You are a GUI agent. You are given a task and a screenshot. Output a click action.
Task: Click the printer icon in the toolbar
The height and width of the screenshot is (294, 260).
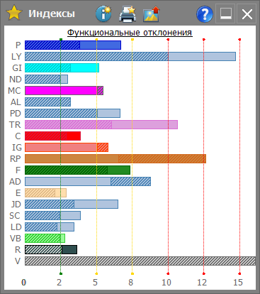128,13
